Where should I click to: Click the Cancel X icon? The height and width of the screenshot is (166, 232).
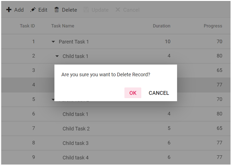pos(118,10)
